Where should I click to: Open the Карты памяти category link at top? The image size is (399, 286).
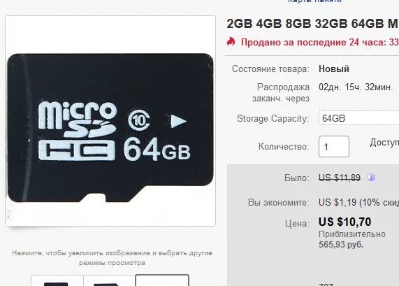[x=314, y=1]
